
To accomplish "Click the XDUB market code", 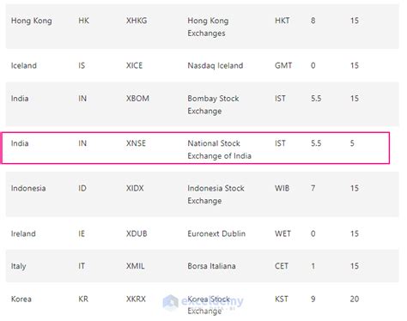I will pos(137,233).
